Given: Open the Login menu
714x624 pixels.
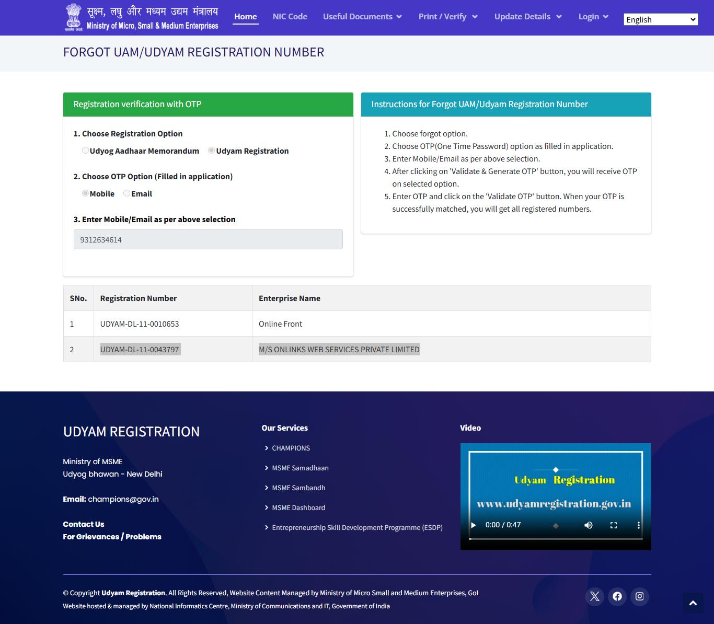Looking at the screenshot, I should [593, 17].
